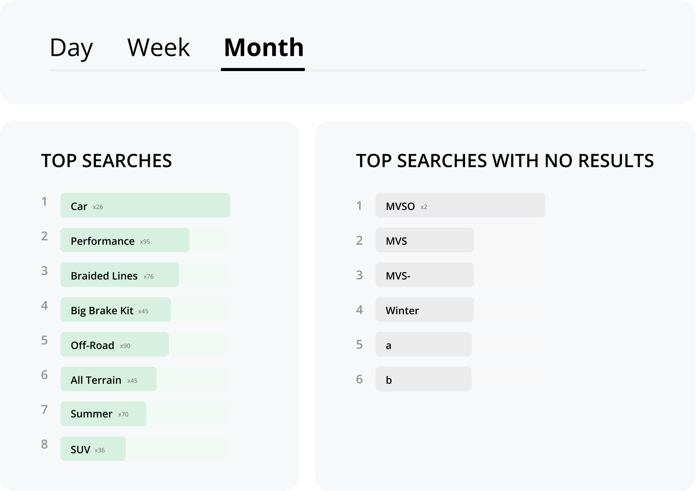
Task: Switch to the Day tab
Action: pos(71,48)
